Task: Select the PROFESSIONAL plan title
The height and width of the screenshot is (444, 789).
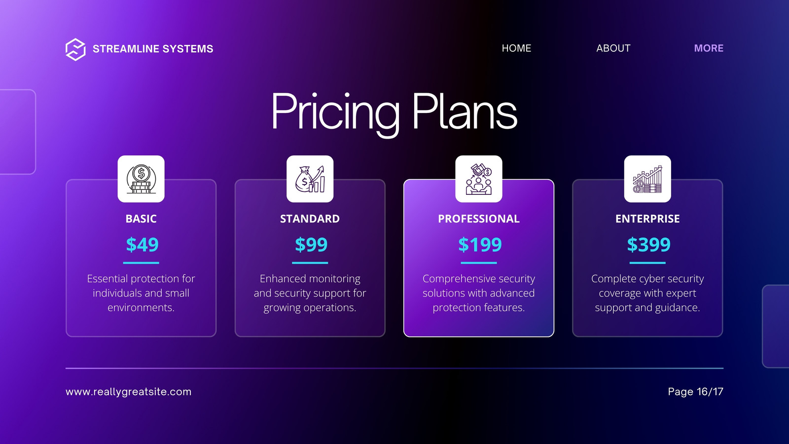Action: (479, 219)
